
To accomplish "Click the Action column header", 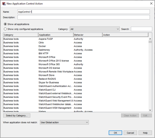I will pyautogui.click(x=125, y=35).
